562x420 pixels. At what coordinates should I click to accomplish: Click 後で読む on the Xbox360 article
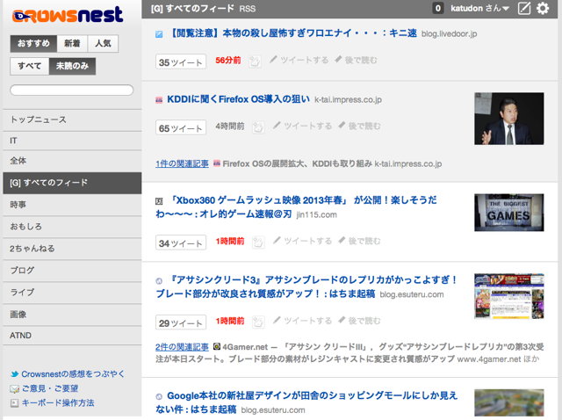pyautogui.click(x=359, y=241)
